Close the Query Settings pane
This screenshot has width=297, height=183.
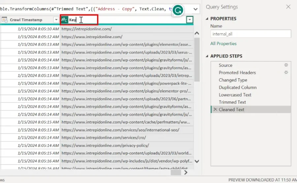[x=288, y=7]
